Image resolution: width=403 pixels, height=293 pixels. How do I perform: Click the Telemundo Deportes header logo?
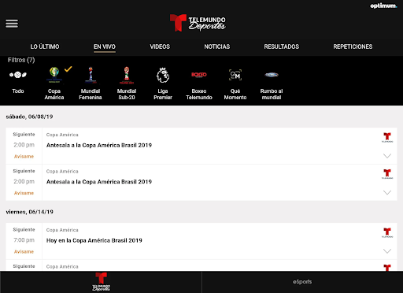click(198, 23)
